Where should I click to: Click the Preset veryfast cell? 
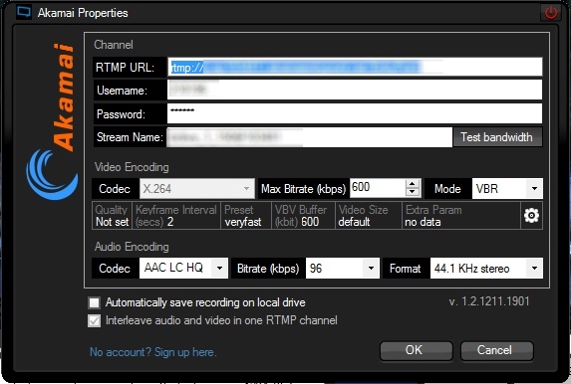[x=246, y=216]
